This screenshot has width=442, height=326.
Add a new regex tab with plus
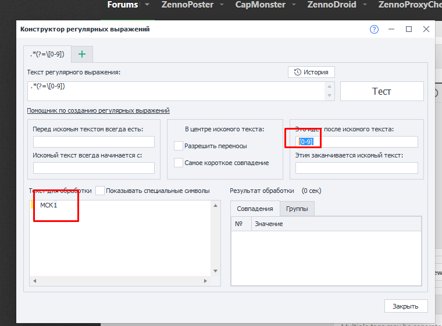pyautogui.click(x=82, y=54)
